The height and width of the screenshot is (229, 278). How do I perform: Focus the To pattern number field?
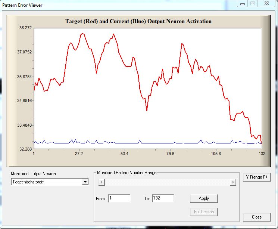pos(163,198)
